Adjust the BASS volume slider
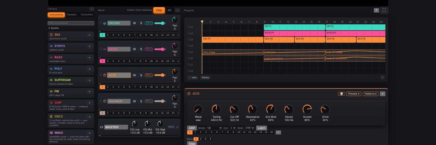Screen dimensions: 436x145 tap(160, 49)
